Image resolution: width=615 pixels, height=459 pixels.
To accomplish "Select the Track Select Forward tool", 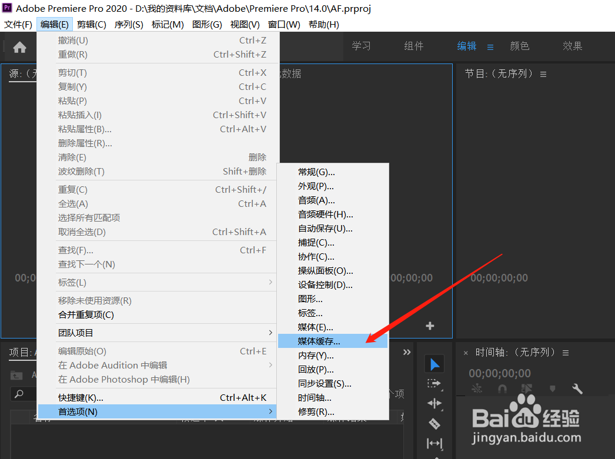I will (x=434, y=384).
